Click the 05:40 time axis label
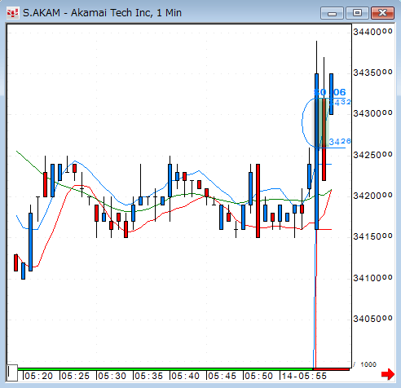This screenshot has height=388, width=401. (185, 376)
